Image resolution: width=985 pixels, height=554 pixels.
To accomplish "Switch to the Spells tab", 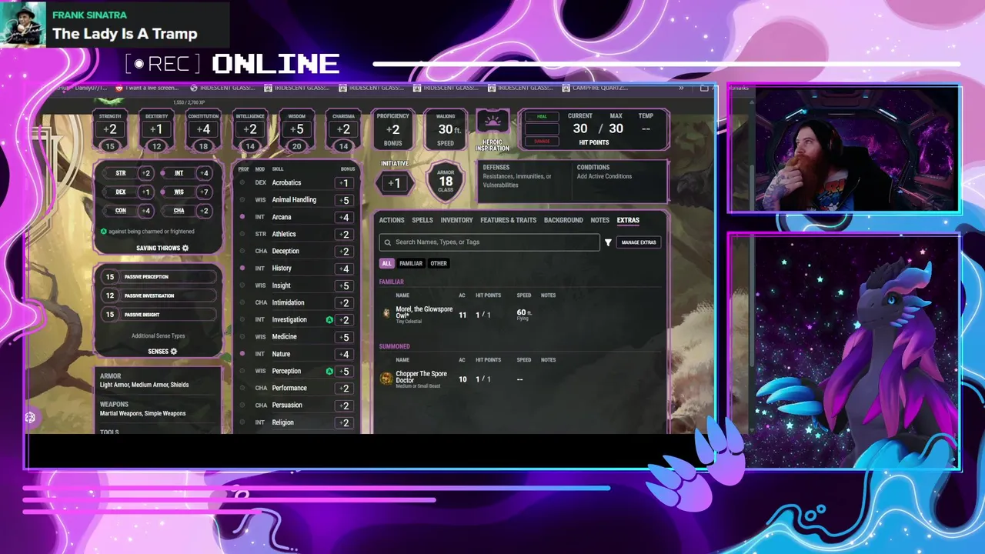I will point(422,220).
